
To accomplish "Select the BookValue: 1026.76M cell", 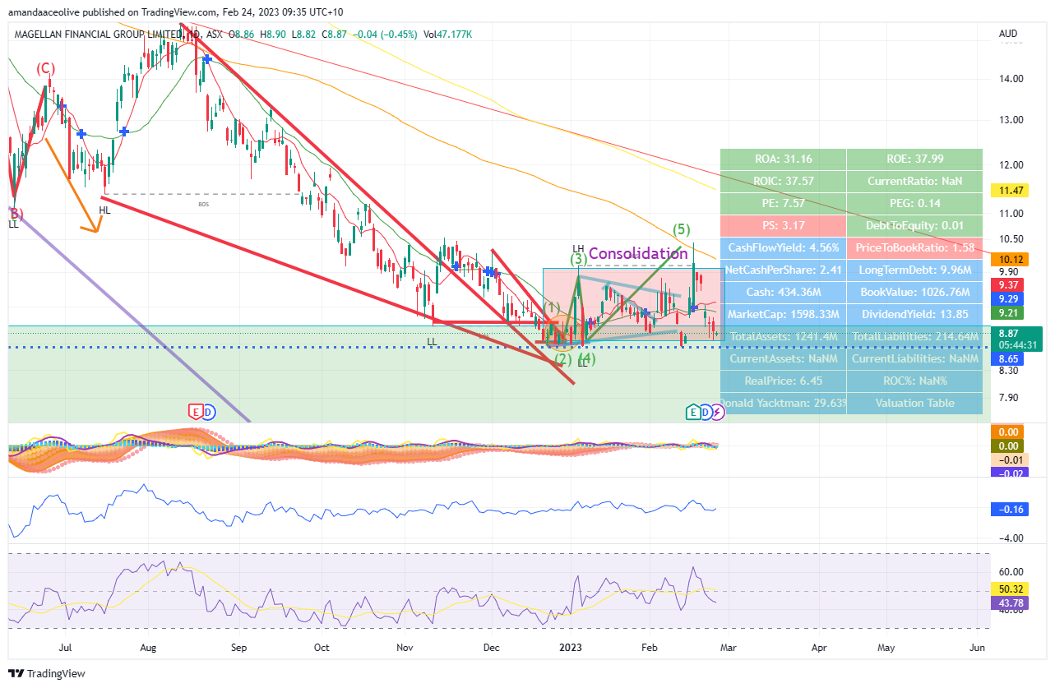I will click(x=914, y=292).
